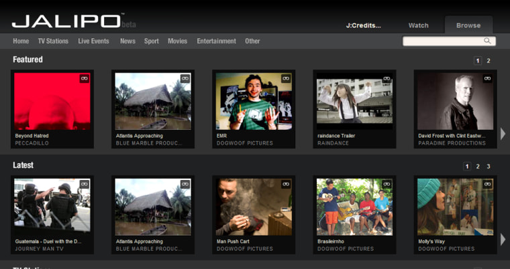Click PECCADILLO publisher label
The height and width of the screenshot is (269, 510).
[x=32, y=143]
